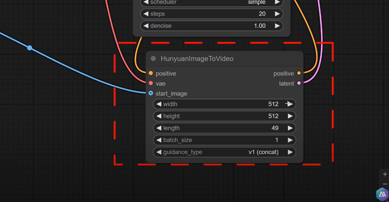Decrease steps value with left arrow
Image resolution: width=389 pixels, height=202 pixels.
[146, 14]
